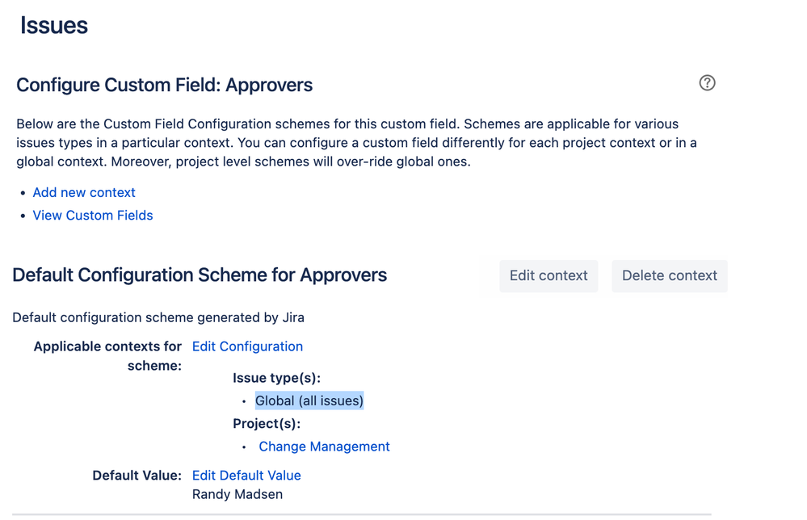Go to View Custom Fields
The width and height of the screenshot is (807, 520).
[x=93, y=216]
